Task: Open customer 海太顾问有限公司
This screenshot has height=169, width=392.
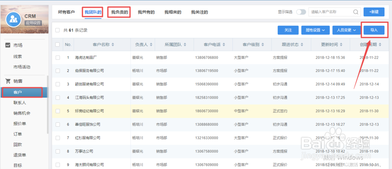Action: pos(89,165)
